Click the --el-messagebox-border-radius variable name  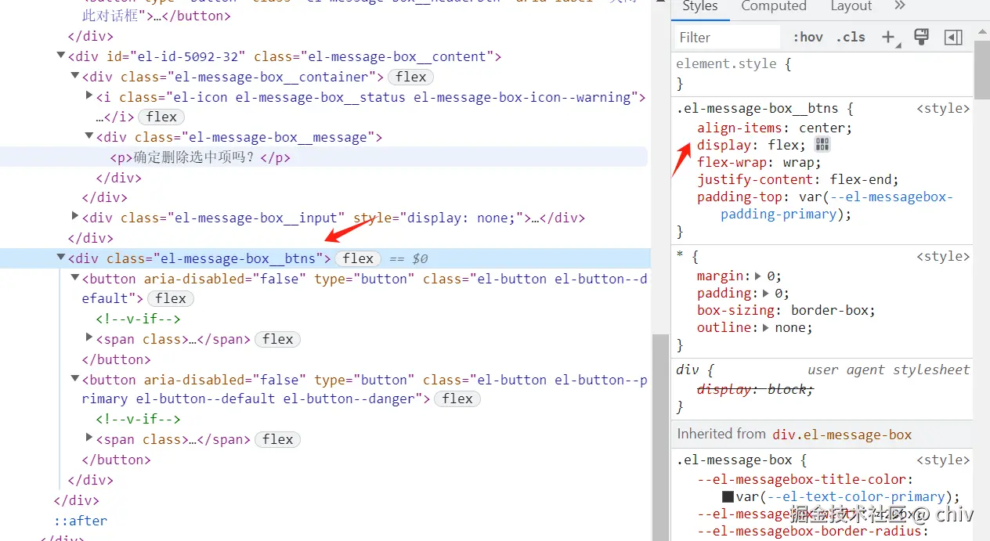pyautogui.click(x=809, y=532)
